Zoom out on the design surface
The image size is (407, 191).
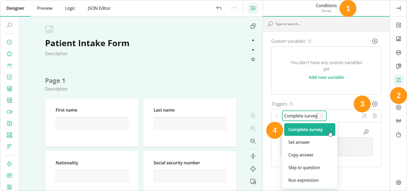[253, 141]
